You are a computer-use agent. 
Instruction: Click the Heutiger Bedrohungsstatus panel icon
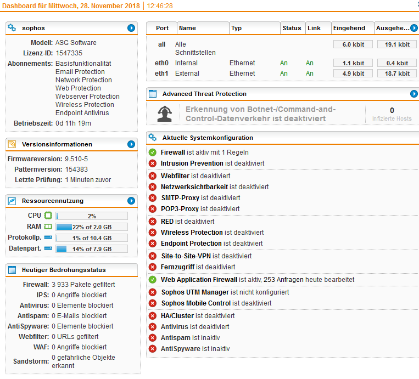[13, 270]
